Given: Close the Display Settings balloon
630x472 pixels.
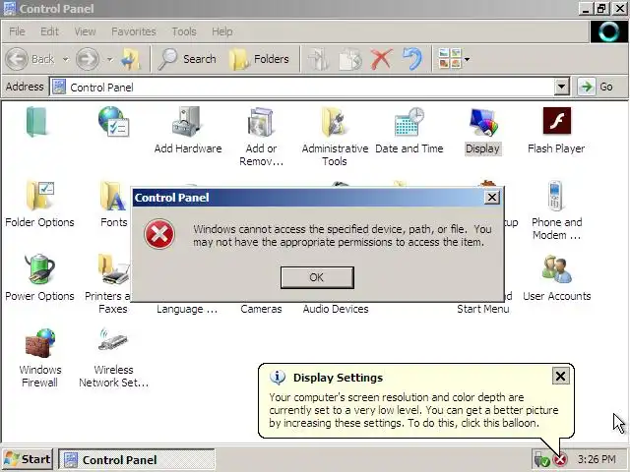Looking at the screenshot, I should [x=560, y=376].
